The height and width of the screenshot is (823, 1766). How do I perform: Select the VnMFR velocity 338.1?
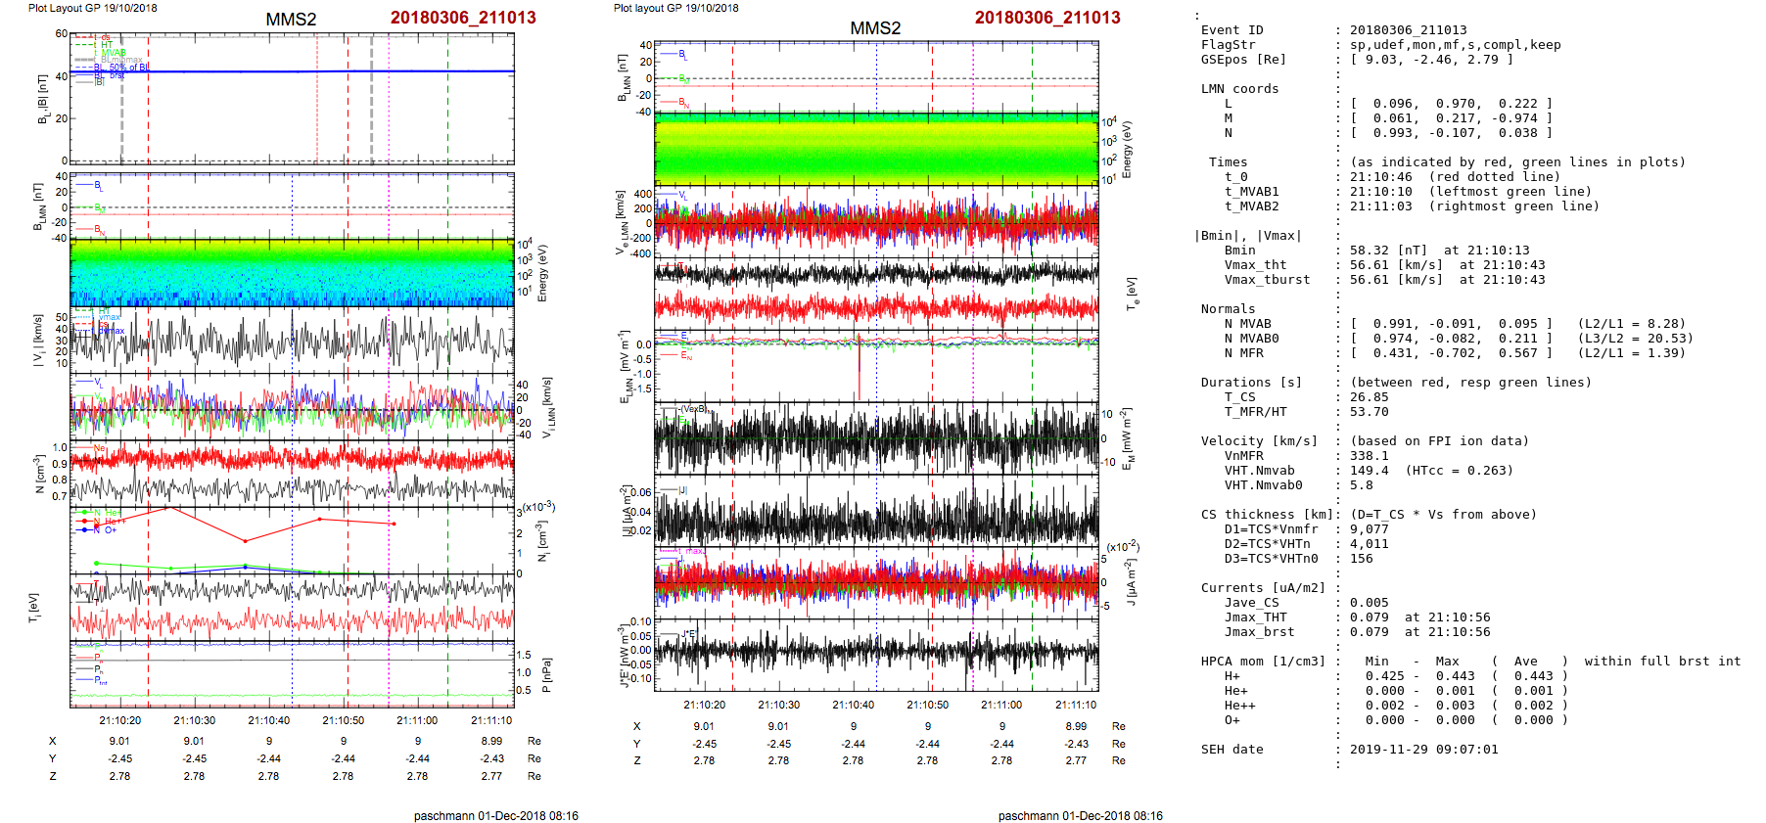(1369, 456)
